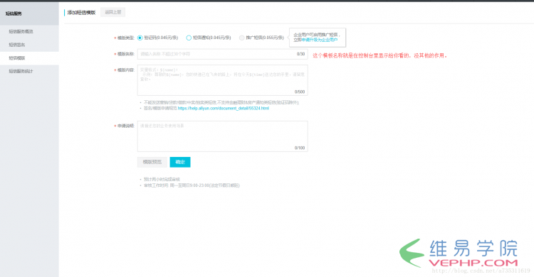This screenshot has width=534, height=277.
Task: Click the 添加短信模版 page title
Action: tap(81, 13)
